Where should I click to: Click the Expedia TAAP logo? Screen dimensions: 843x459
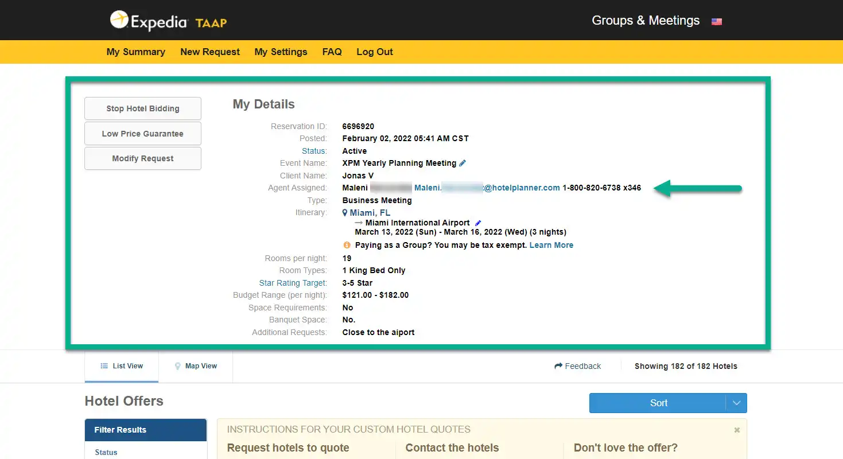[x=168, y=21]
